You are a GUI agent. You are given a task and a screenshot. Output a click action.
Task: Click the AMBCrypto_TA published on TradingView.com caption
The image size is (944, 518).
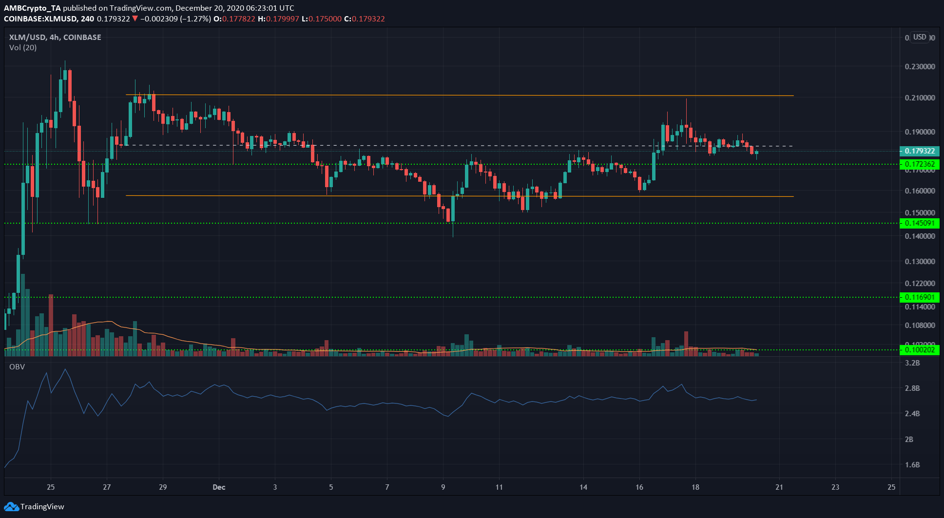tap(87, 8)
